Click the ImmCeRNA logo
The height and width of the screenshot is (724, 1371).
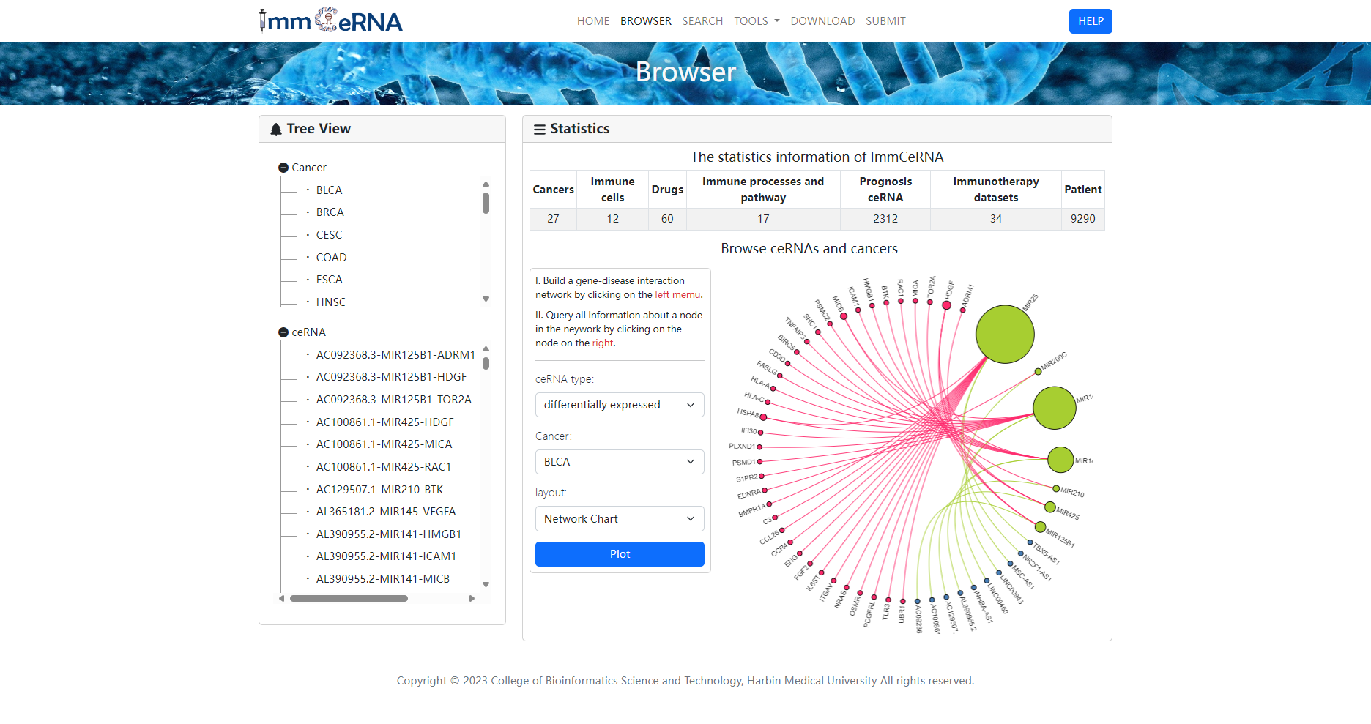click(331, 21)
